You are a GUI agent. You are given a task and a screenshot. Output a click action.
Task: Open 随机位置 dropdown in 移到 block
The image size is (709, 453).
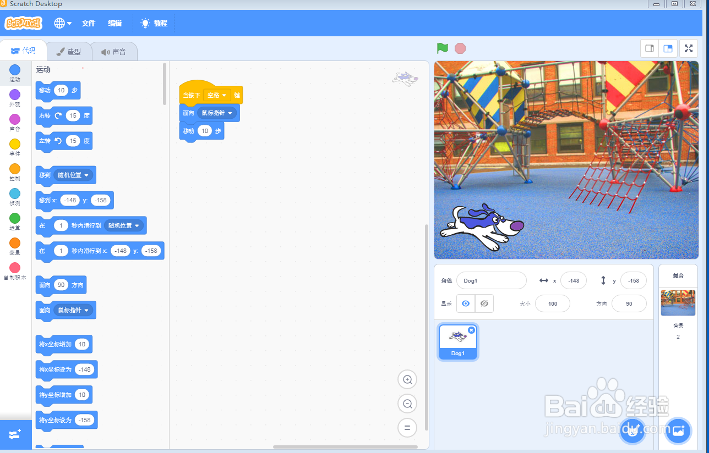[x=73, y=175]
